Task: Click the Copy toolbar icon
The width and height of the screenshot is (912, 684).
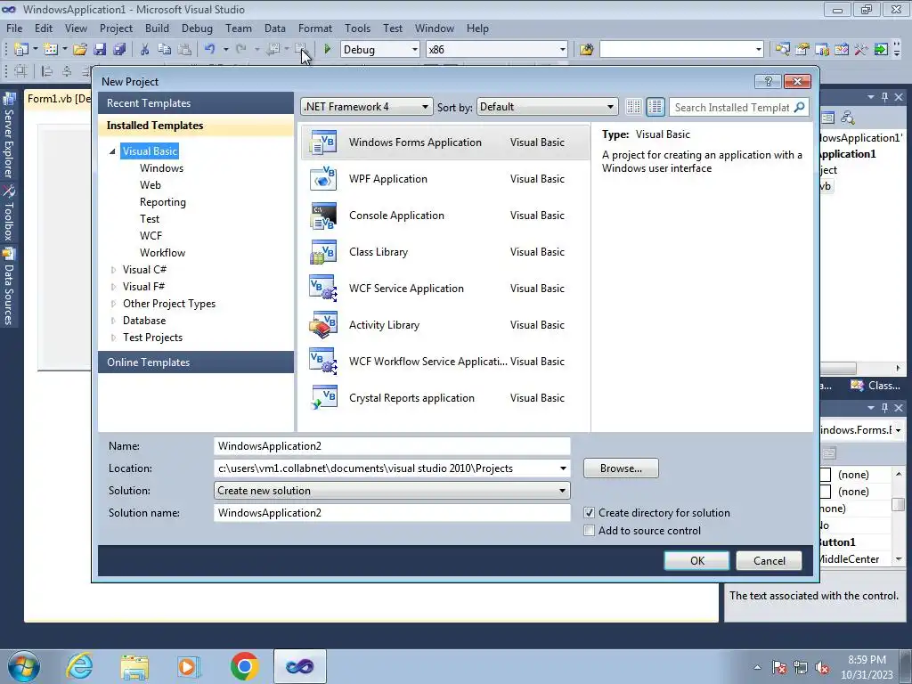Action: point(164,50)
